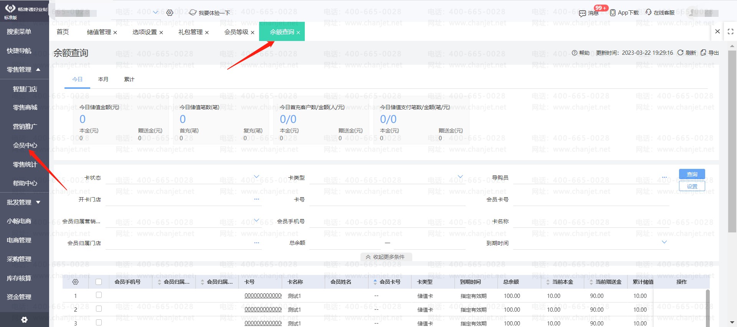737x327 pixels.
Task: Click the 卡名称 input field
Action: (591, 221)
